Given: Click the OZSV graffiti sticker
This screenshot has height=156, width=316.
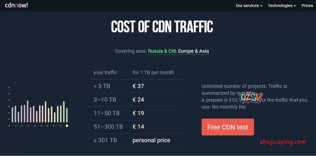Looking at the screenshot, I should click(251, 97).
